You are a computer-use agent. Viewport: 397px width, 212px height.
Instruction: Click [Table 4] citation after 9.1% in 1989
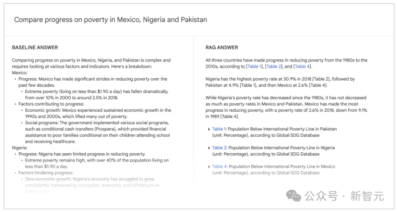point(230,116)
